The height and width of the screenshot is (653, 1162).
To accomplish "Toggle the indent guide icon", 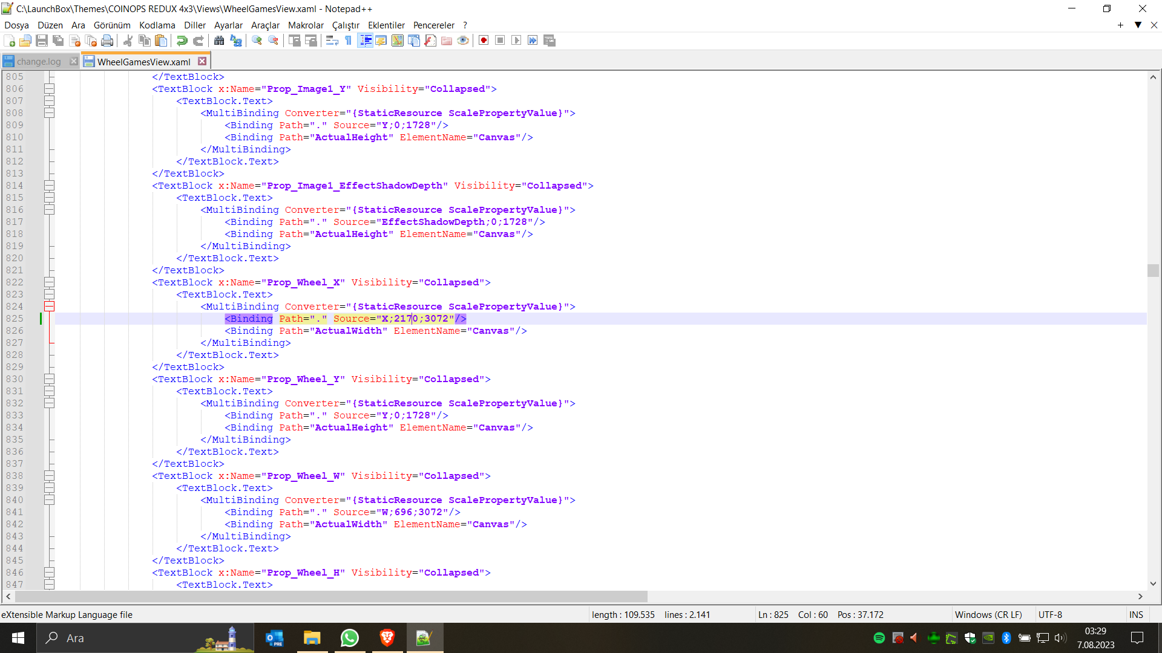I will pyautogui.click(x=365, y=41).
